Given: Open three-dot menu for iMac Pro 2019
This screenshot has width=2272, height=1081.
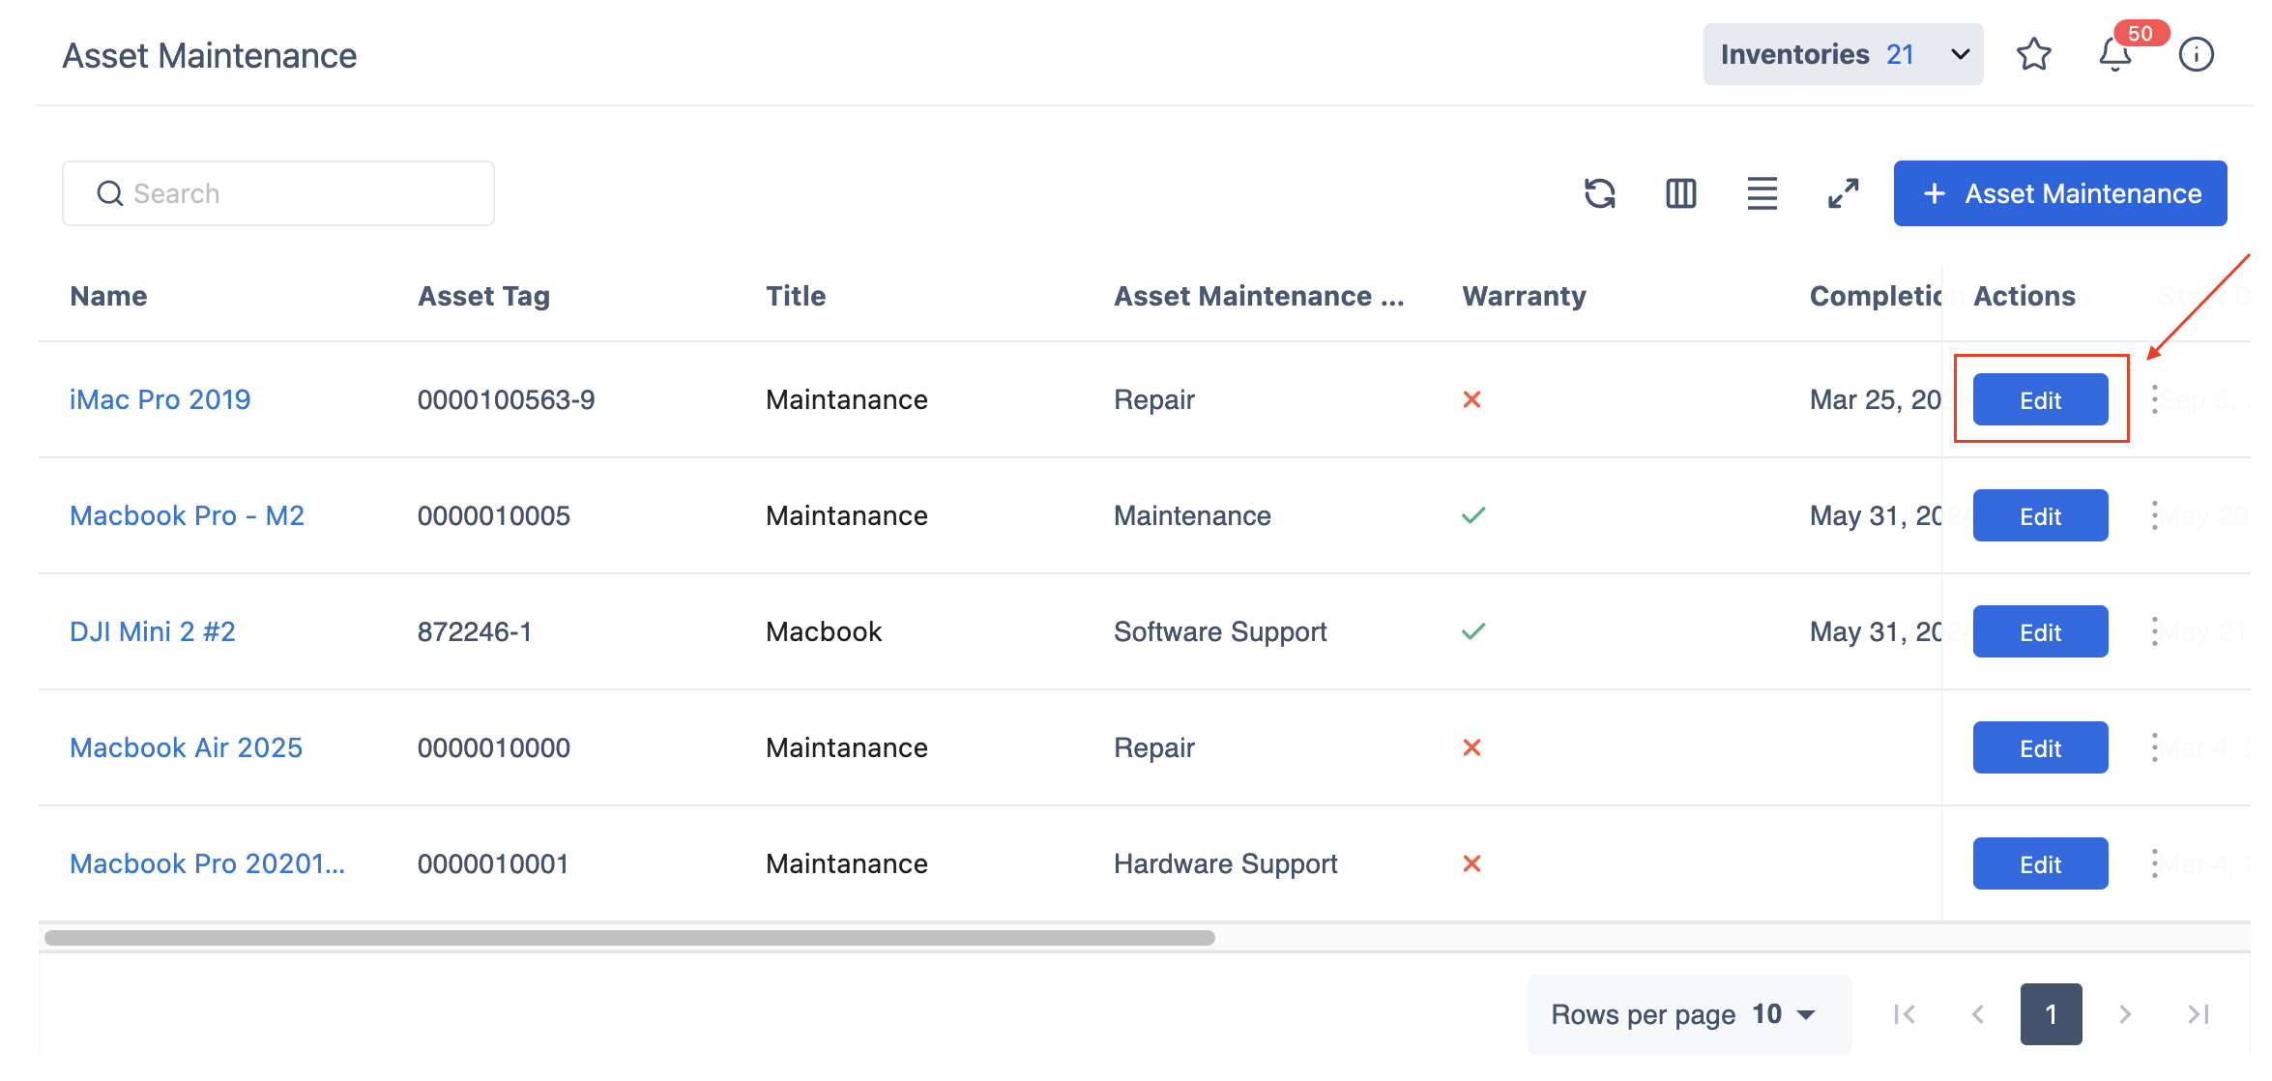Looking at the screenshot, I should pyautogui.click(x=2154, y=399).
